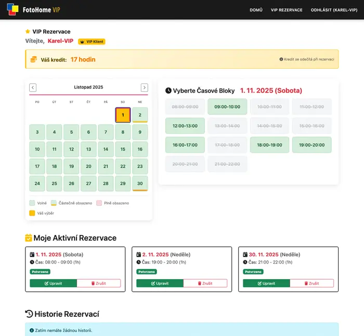Go to next month after Listopad 2025
The height and width of the screenshot is (336, 364).
(145, 88)
